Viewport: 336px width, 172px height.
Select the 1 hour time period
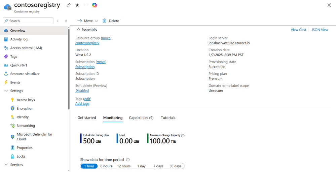(x=89, y=166)
